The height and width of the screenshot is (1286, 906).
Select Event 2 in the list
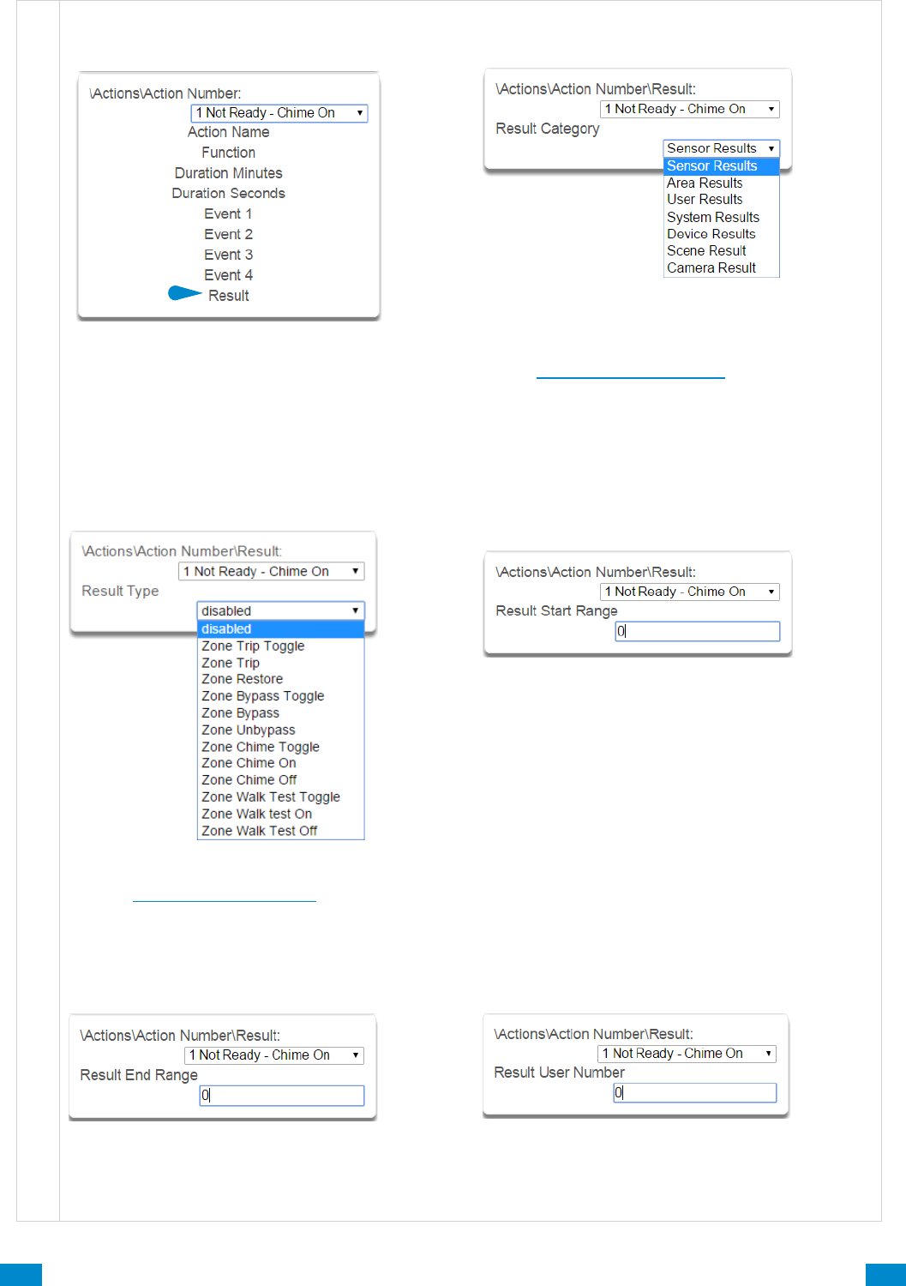click(x=229, y=235)
